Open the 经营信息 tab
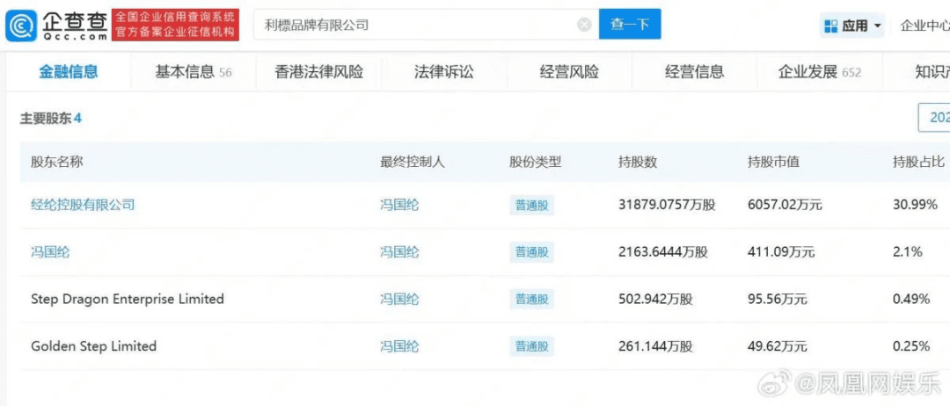This screenshot has height=406, width=950. coord(694,72)
